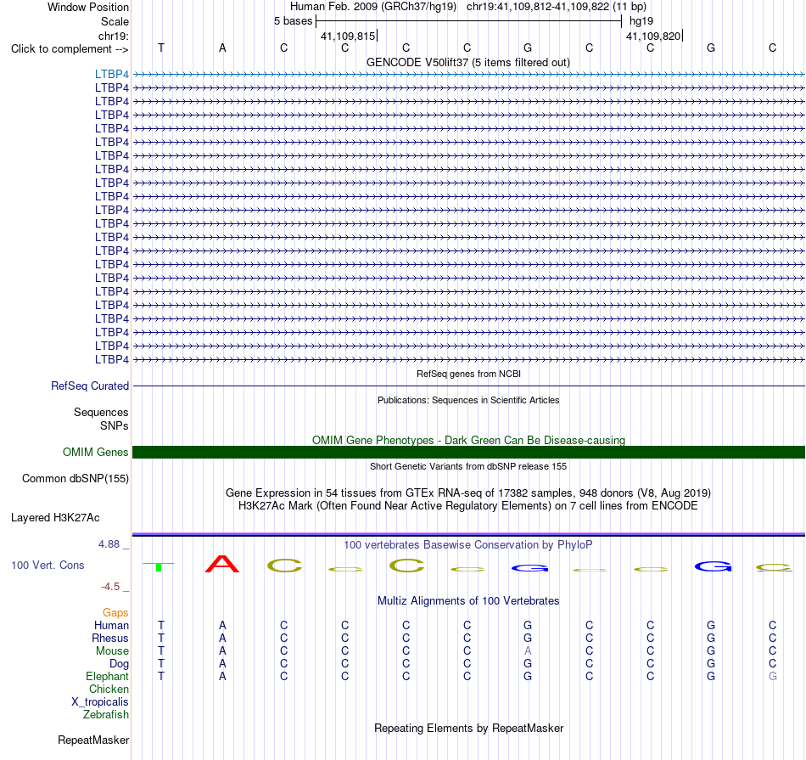Open the 'RefSeq Curated' track label
This screenshot has height=760, width=806.
90,386
